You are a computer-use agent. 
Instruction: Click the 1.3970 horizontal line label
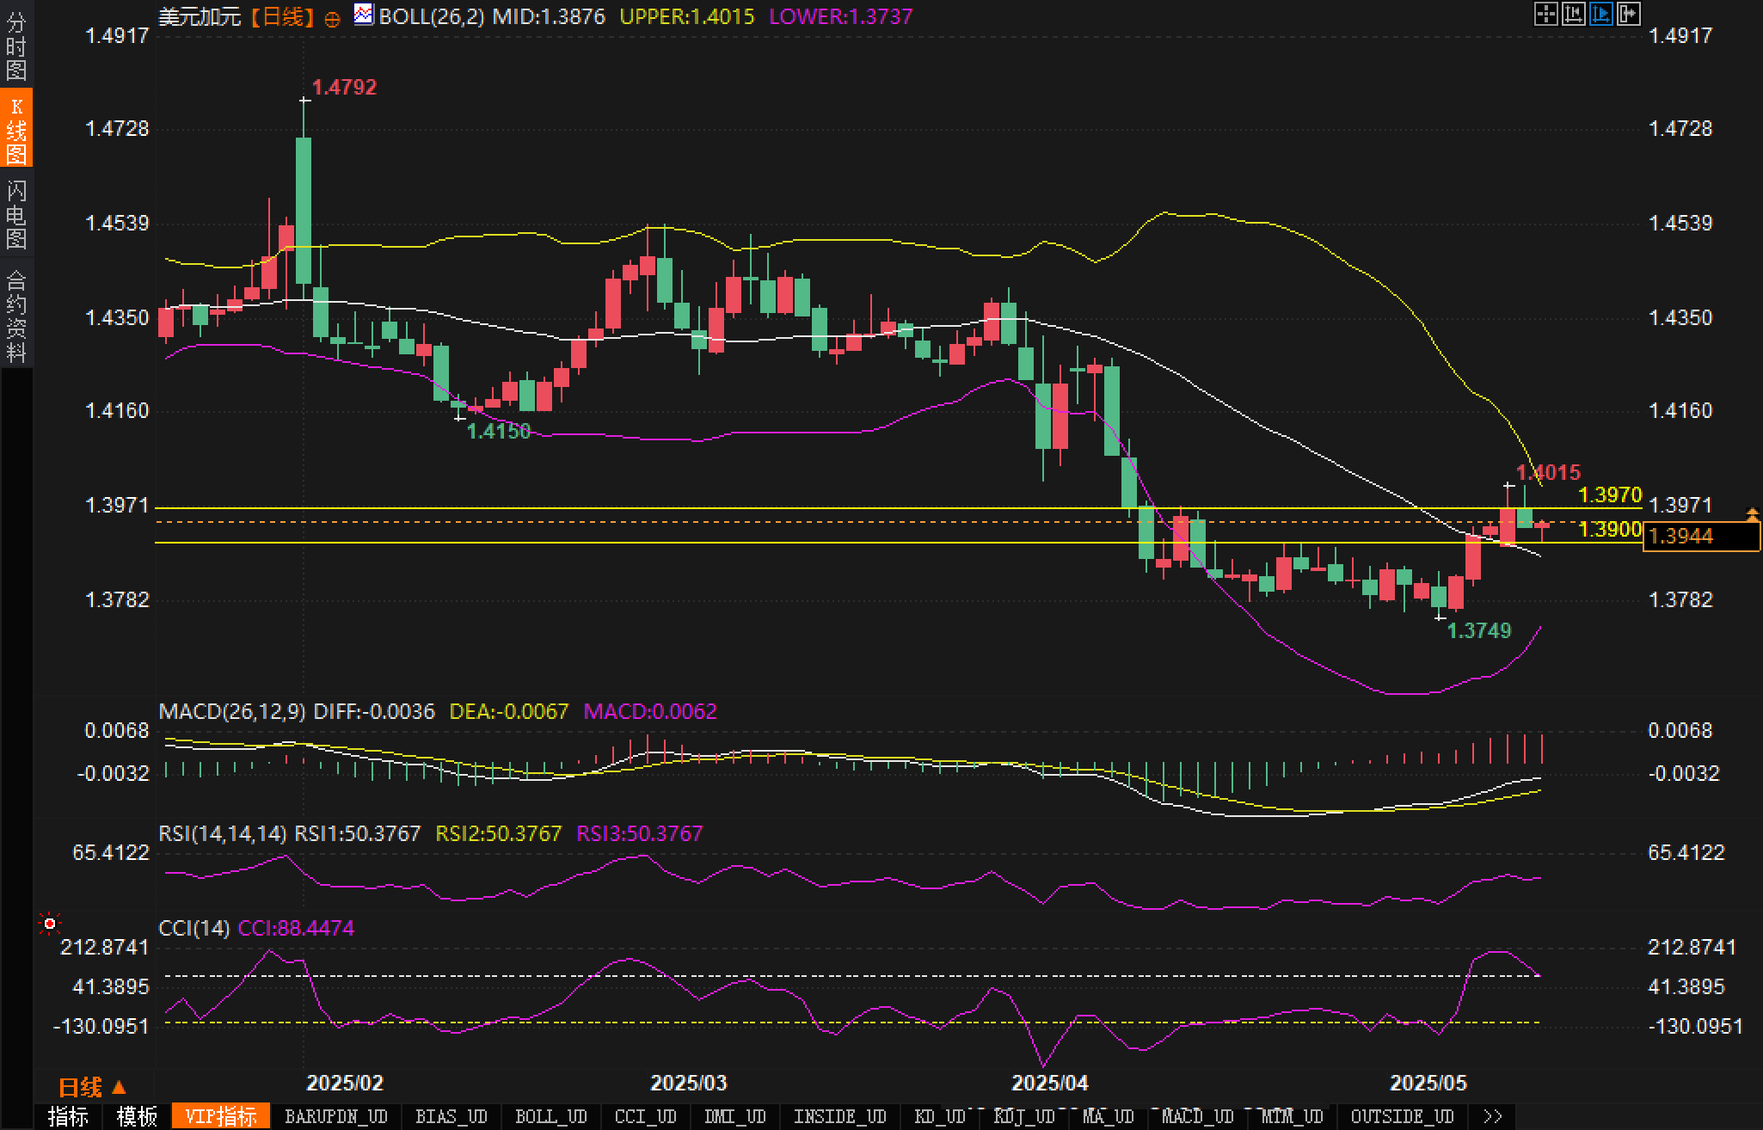[1611, 494]
